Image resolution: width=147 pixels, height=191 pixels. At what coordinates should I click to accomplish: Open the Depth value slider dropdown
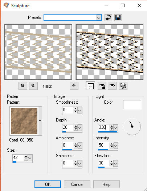pyautogui.click(x=80, y=128)
